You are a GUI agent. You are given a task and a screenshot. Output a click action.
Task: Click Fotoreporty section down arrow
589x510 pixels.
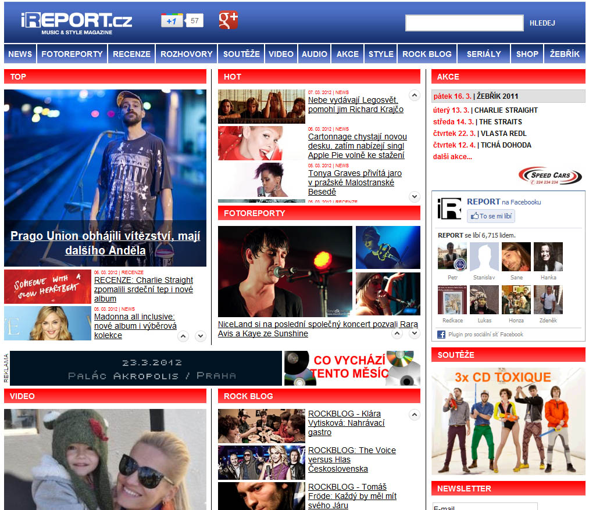pyautogui.click(x=415, y=333)
